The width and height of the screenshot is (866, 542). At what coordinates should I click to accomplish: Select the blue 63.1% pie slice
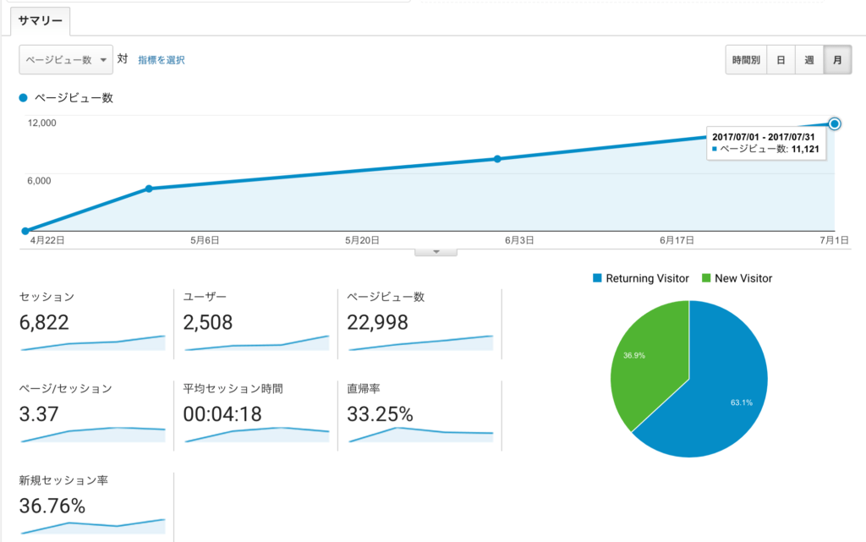pyautogui.click(x=718, y=397)
